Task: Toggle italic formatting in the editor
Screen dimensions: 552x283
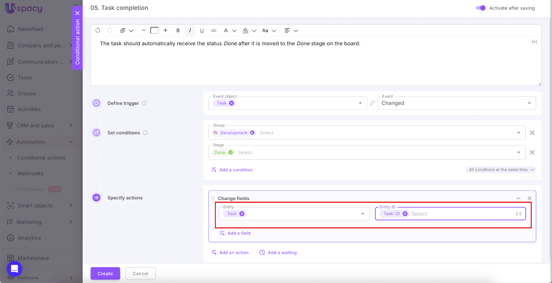Action: [190, 30]
